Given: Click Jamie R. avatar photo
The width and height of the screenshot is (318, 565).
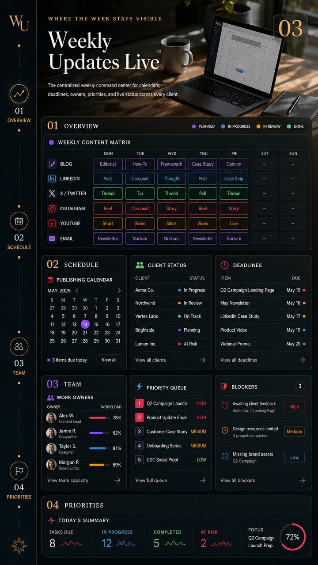Looking at the screenshot, I should coord(52,433).
